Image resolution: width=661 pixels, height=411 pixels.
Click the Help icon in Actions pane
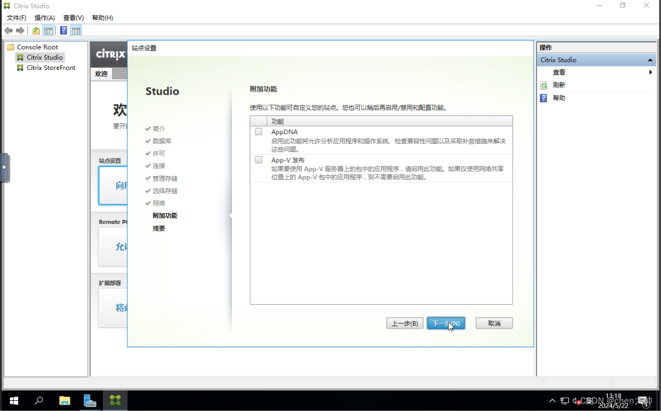[544, 98]
